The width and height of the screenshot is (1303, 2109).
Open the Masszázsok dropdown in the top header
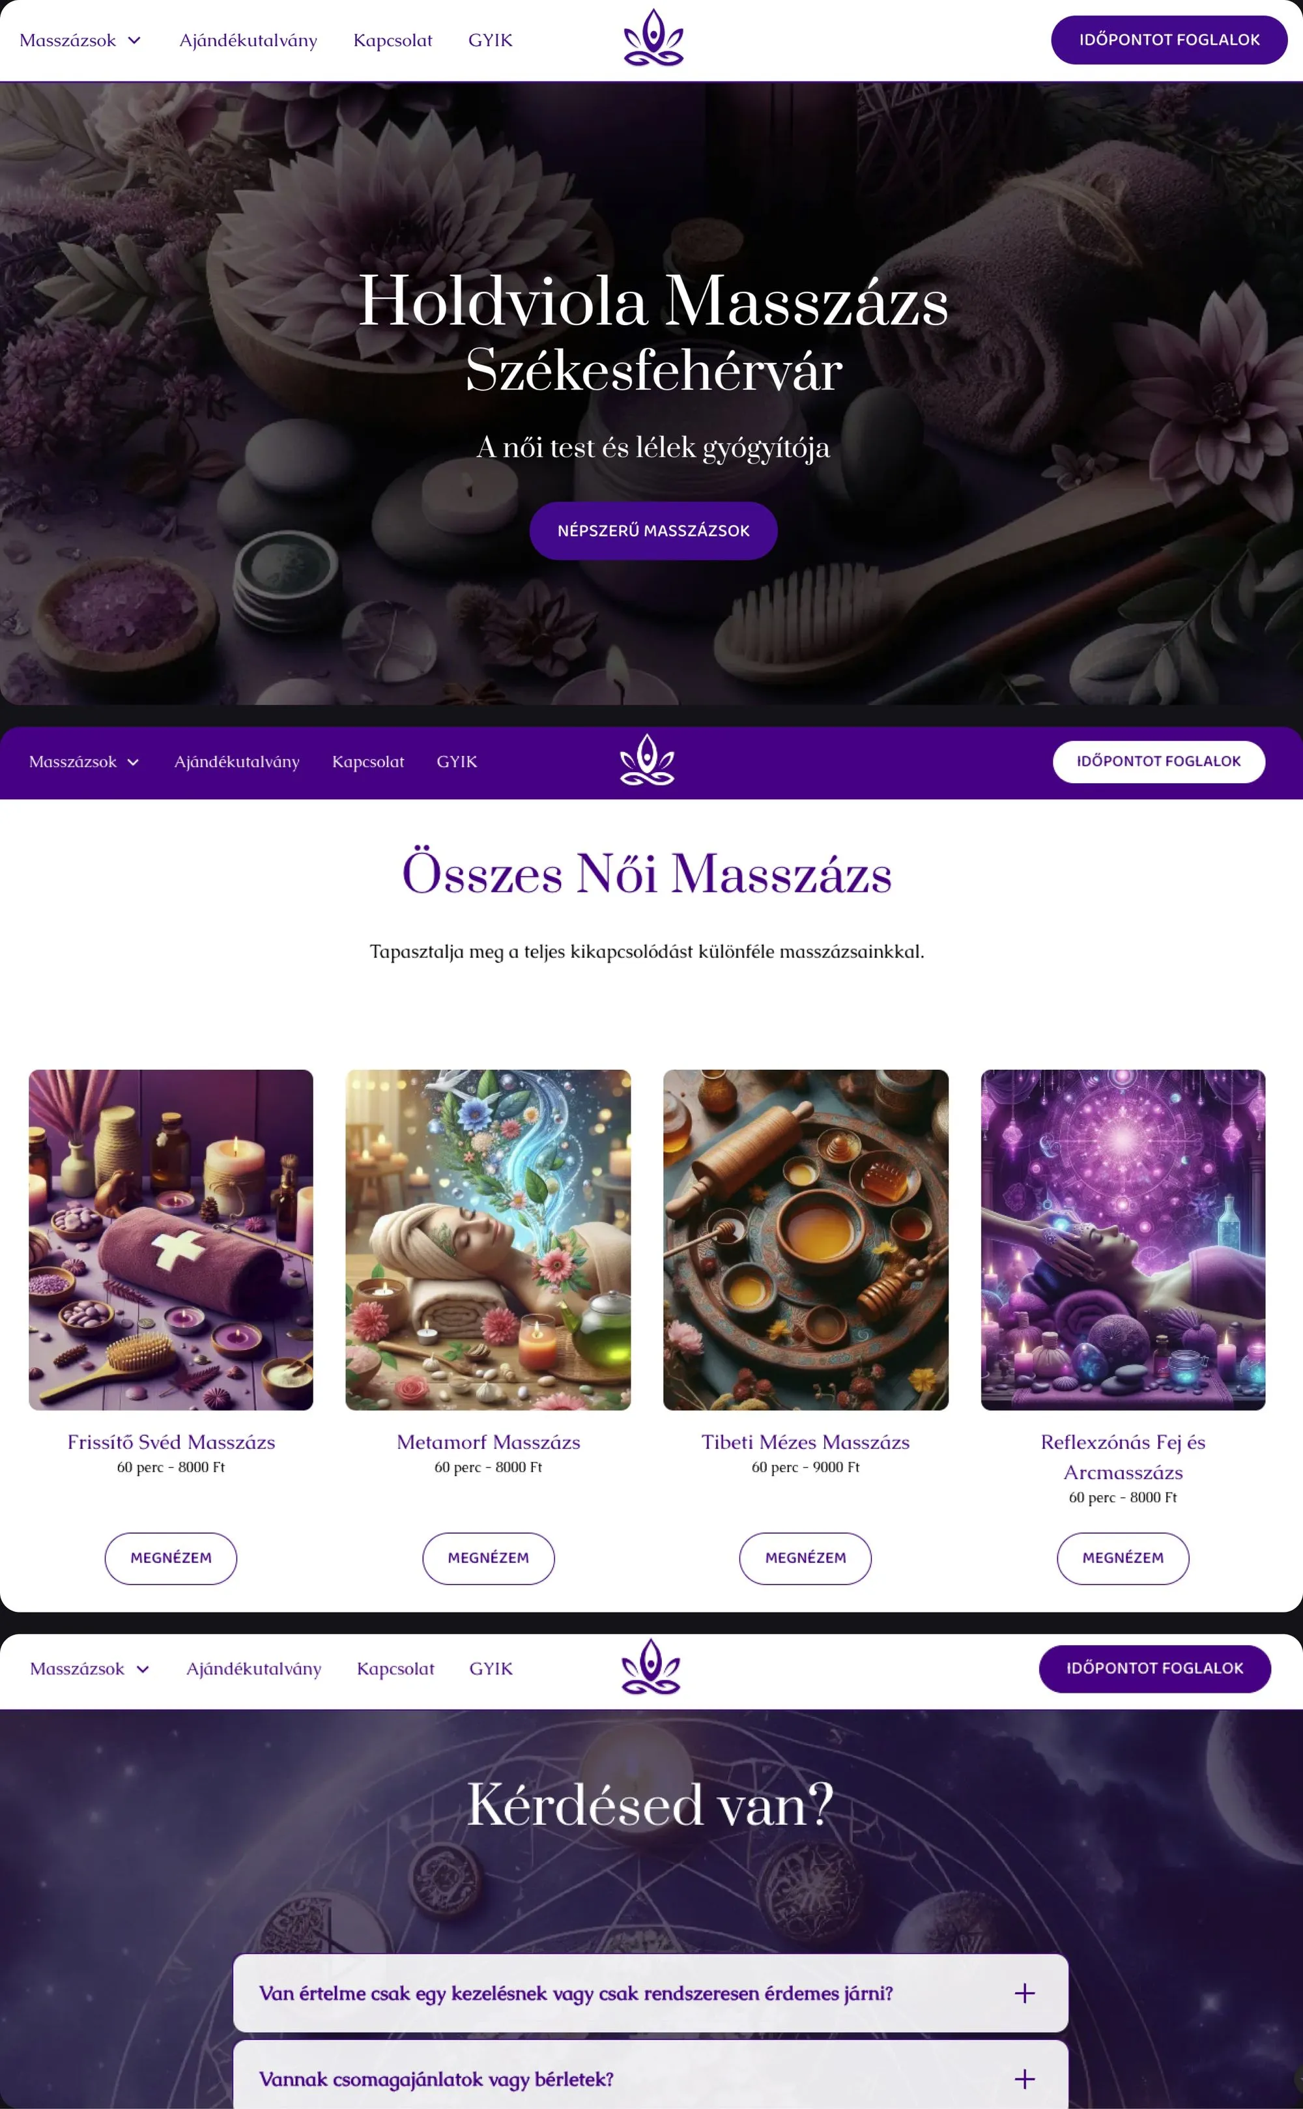(x=80, y=40)
